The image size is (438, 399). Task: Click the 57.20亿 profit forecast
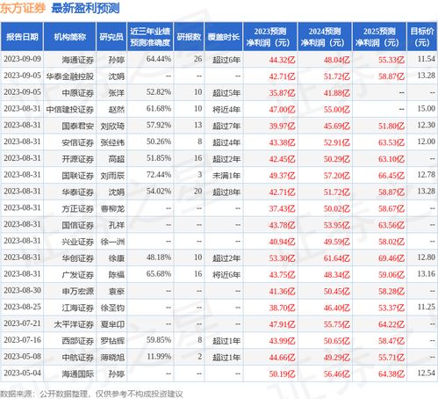click(337, 176)
